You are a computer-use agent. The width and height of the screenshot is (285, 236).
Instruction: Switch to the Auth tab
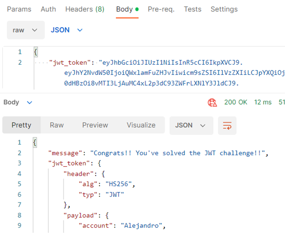click(x=49, y=9)
